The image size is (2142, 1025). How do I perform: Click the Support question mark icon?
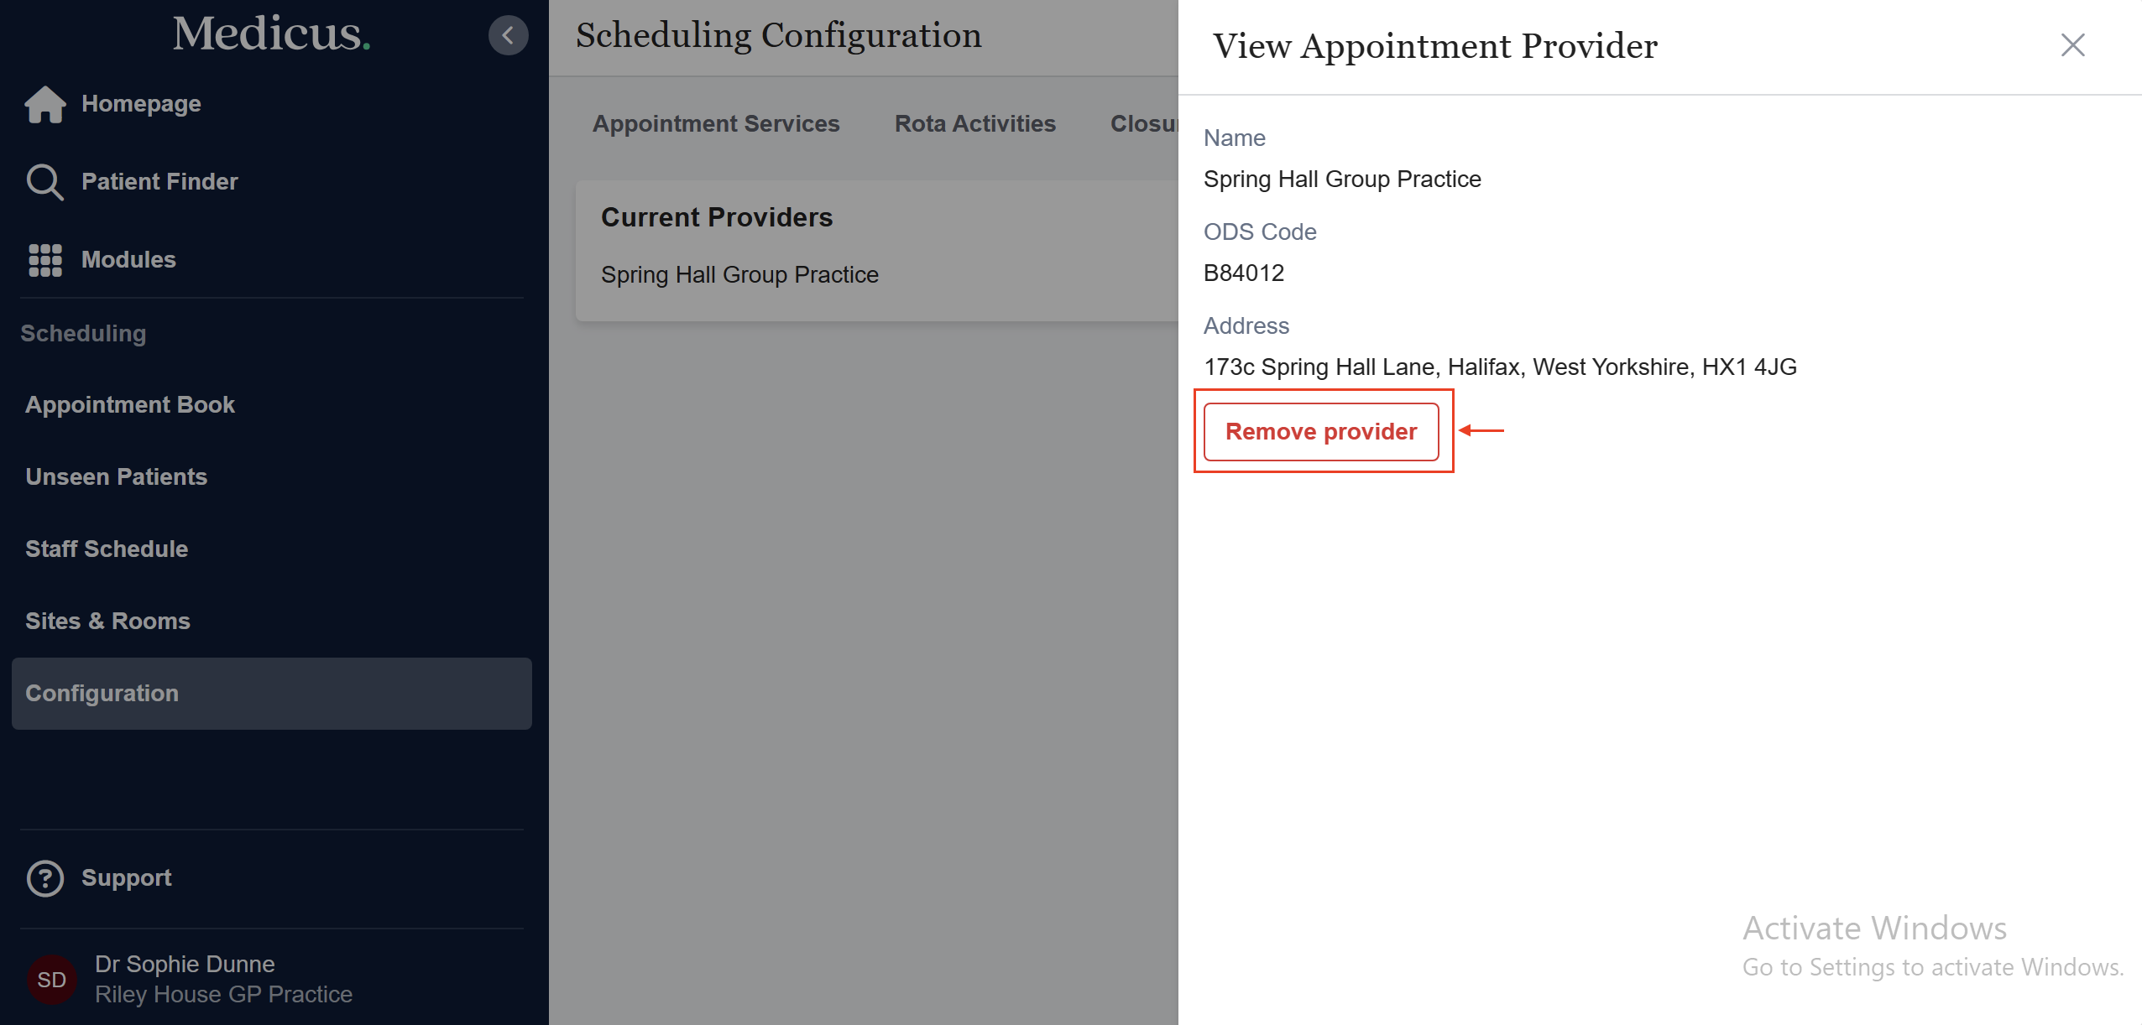45,878
